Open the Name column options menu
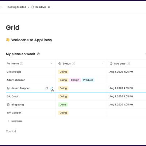Screen dimensions: 146x146 [x=51, y=64]
